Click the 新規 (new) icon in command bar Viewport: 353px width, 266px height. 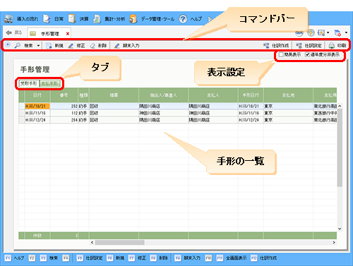(49, 46)
